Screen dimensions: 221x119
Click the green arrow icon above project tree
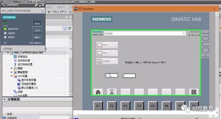point(70,28)
